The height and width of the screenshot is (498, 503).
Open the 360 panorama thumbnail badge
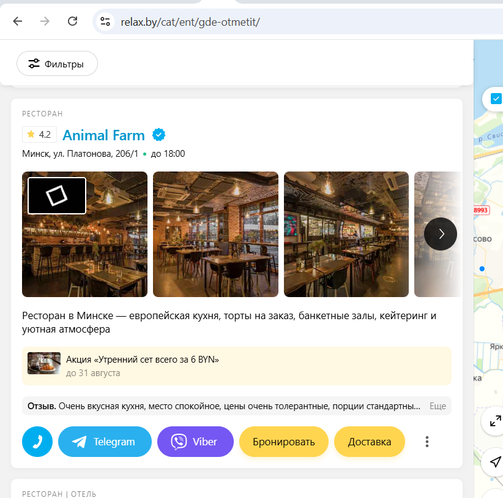tap(57, 195)
